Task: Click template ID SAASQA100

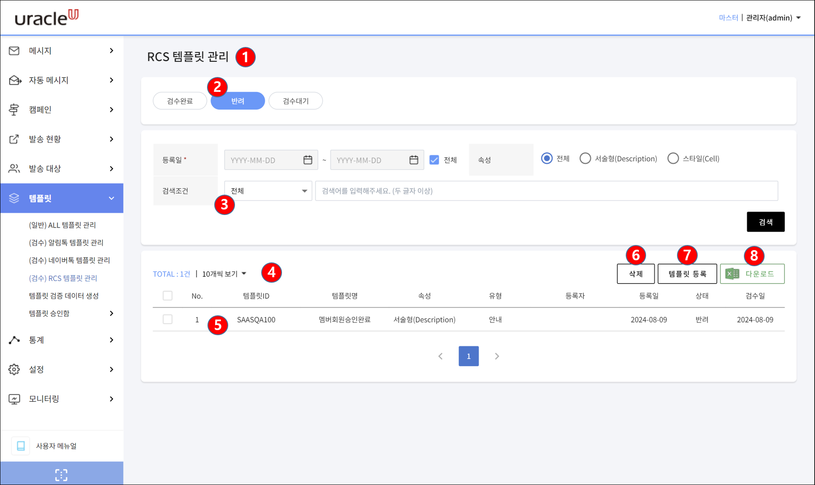Action: pyautogui.click(x=256, y=320)
